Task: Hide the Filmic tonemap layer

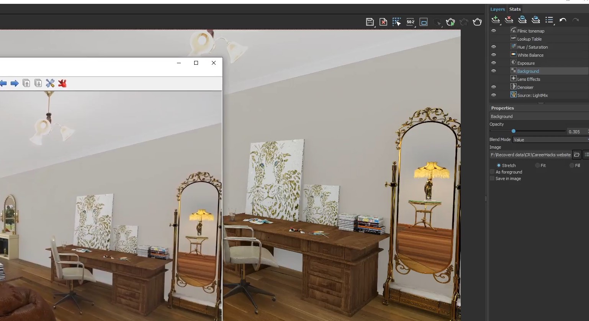Action: point(494,31)
